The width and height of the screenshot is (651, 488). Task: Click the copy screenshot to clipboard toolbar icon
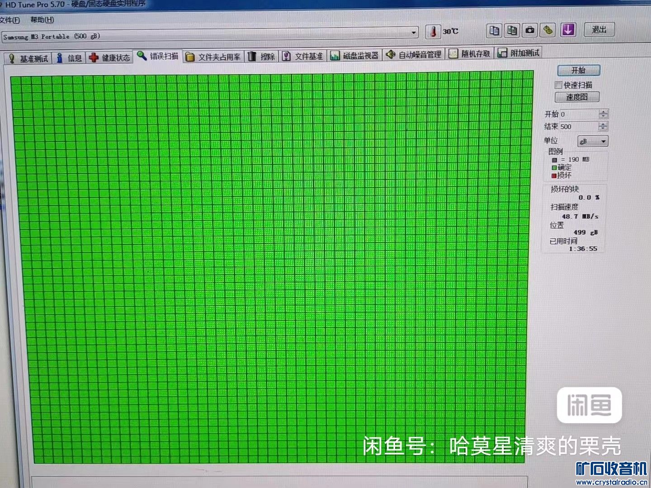(x=512, y=31)
